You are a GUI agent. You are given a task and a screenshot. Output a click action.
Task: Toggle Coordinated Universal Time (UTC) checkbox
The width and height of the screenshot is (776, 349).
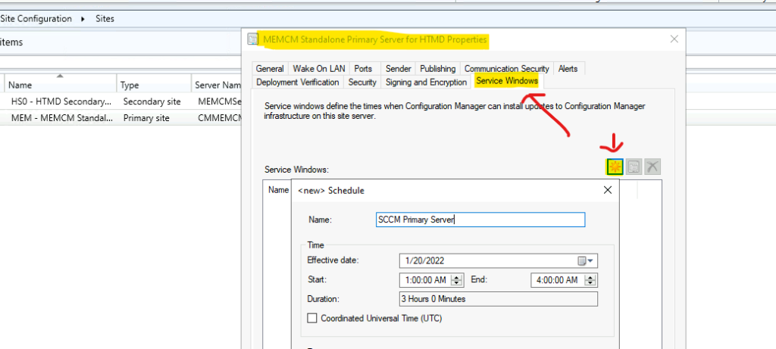(x=311, y=319)
